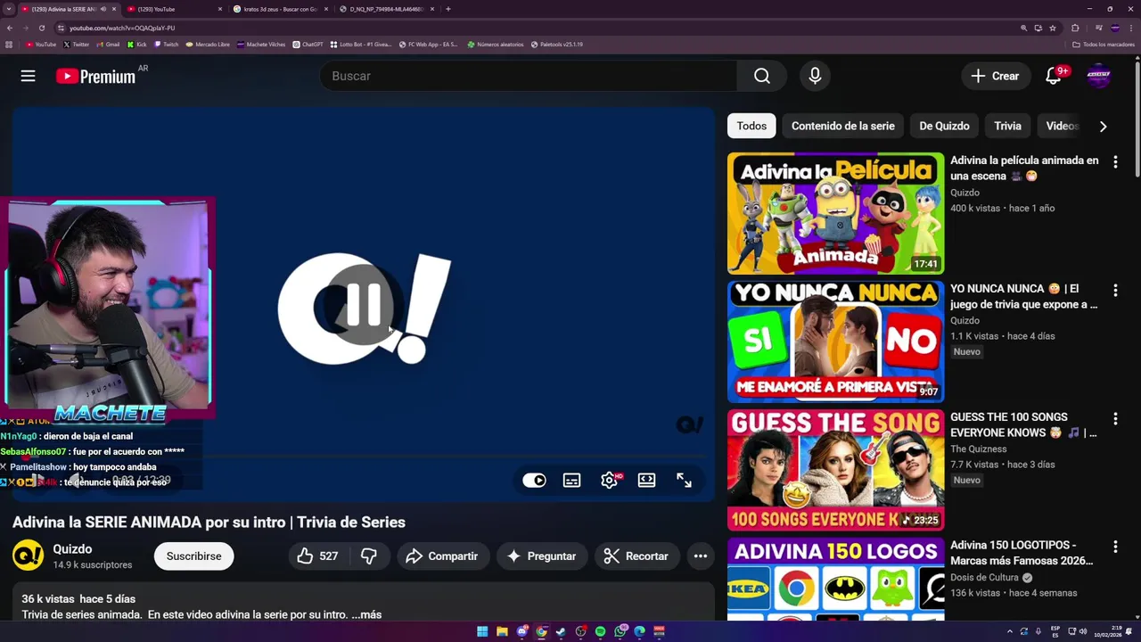Open options menu for GUESS THE 100 SONGS
Viewport: 1141px width, 642px height.
click(1114, 419)
